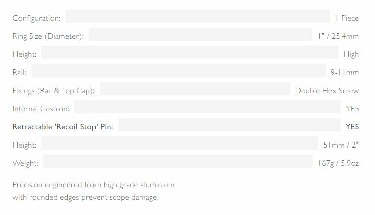
Task: Click the "Precision engineered from high grade aluminium" text
Action: [x=93, y=185]
